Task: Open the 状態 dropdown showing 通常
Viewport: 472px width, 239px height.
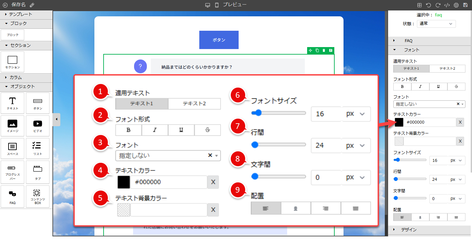Action: pos(436,24)
